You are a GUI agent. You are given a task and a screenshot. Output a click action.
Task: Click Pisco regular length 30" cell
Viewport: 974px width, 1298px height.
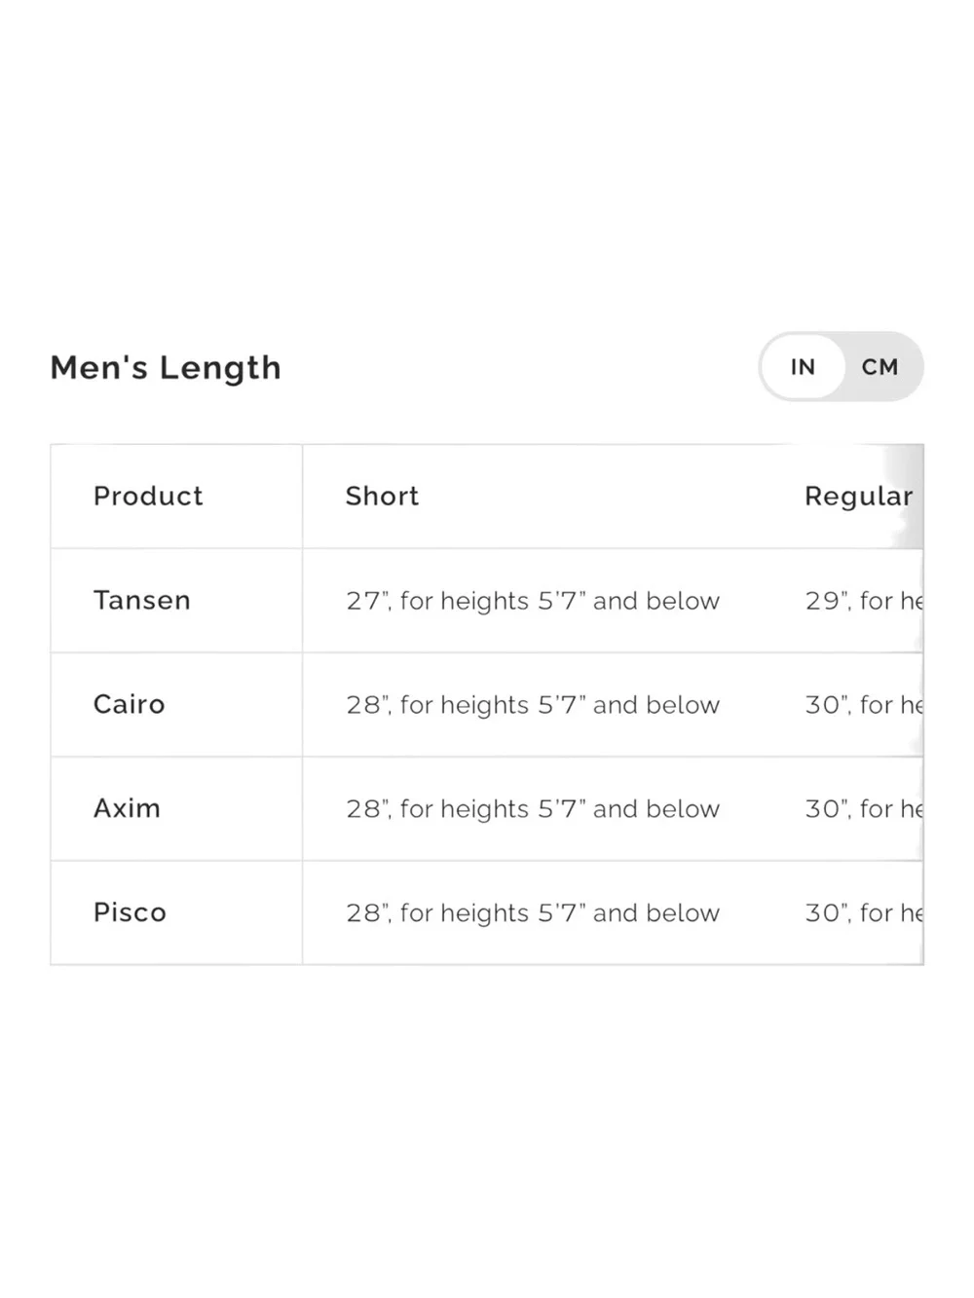[x=863, y=913]
